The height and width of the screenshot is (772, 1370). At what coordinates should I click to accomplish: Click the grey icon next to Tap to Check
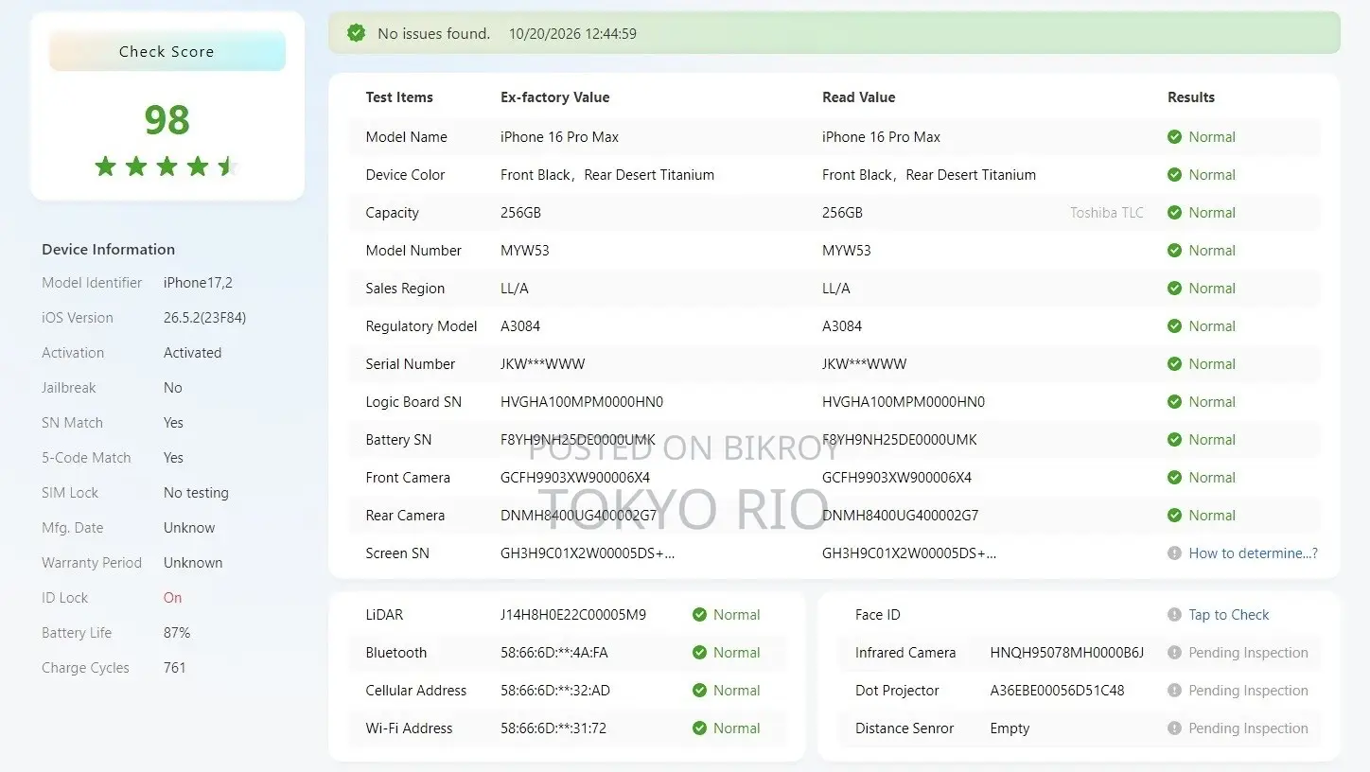click(1174, 615)
